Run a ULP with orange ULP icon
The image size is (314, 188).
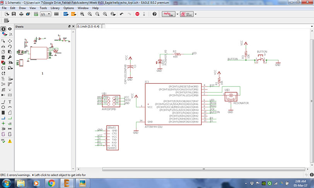pos(73,14)
